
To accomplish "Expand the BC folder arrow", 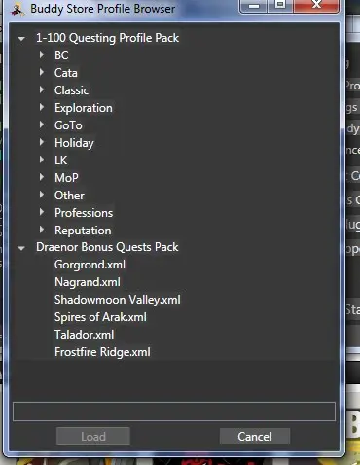I will 42,54.
